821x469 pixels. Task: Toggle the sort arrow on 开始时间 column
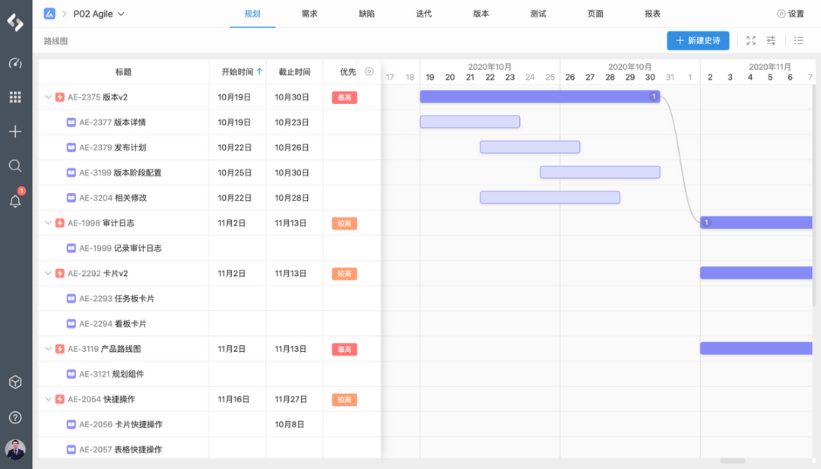pyautogui.click(x=260, y=71)
